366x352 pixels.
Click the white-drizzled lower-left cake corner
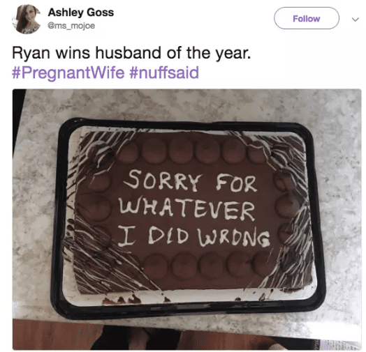[x=103, y=263]
